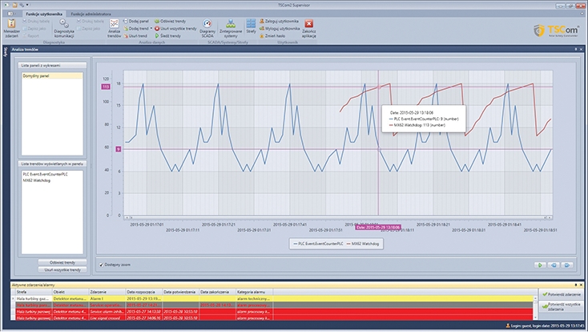Sort by Data potwierdzenia column header
The height and width of the screenshot is (332, 588).
[180, 292]
